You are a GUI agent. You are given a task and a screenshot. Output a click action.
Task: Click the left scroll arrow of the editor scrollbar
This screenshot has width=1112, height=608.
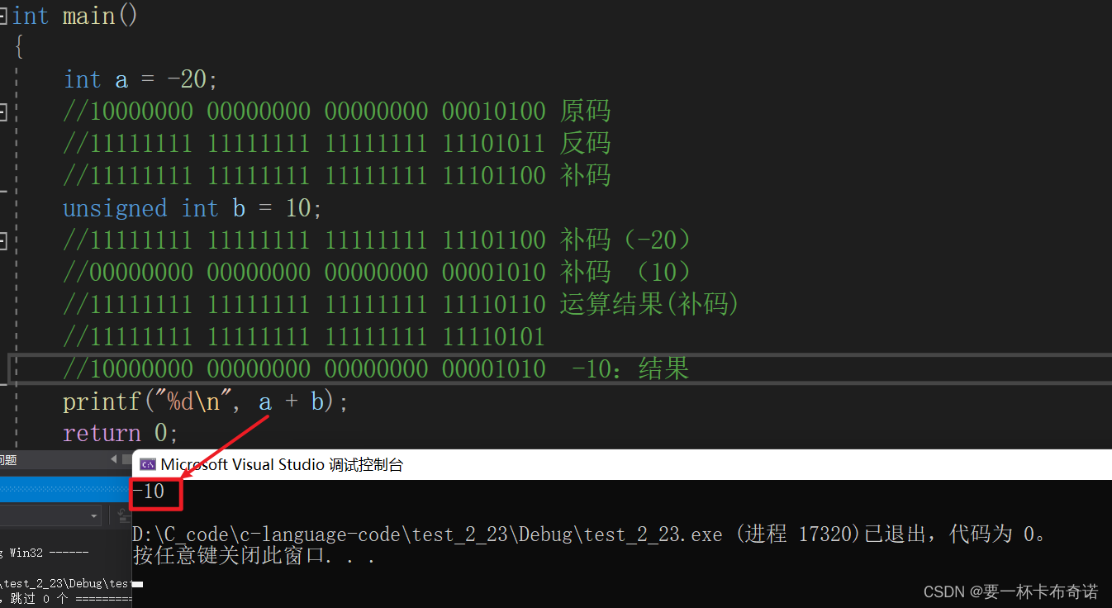coord(114,459)
